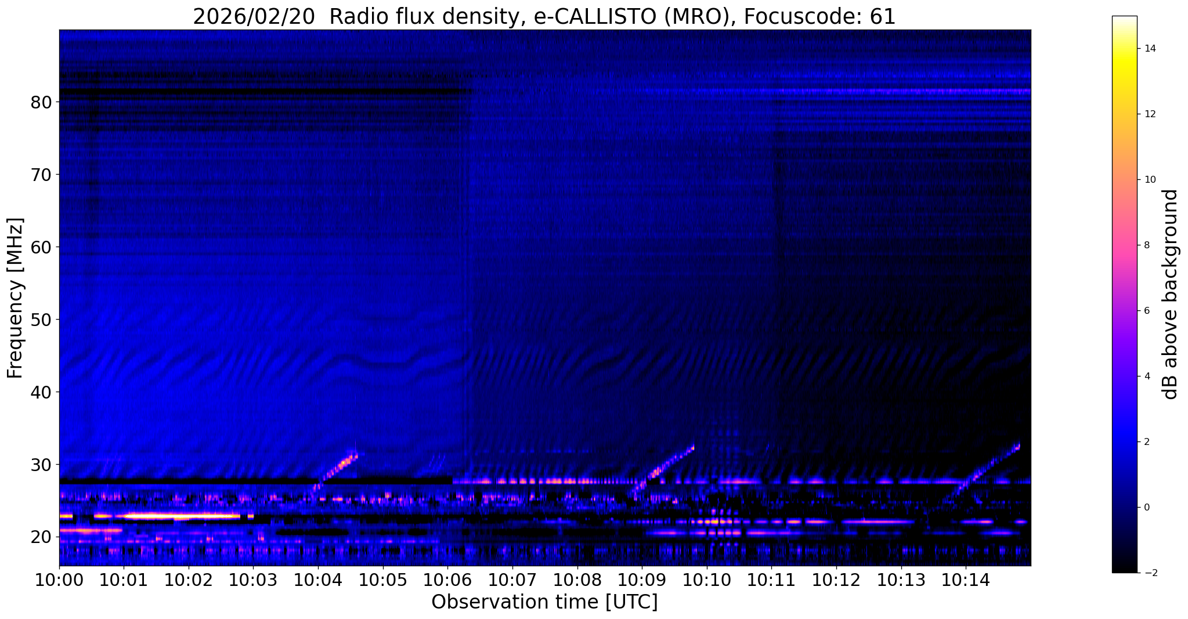Select the 10:06 time tick label

(x=447, y=580)
